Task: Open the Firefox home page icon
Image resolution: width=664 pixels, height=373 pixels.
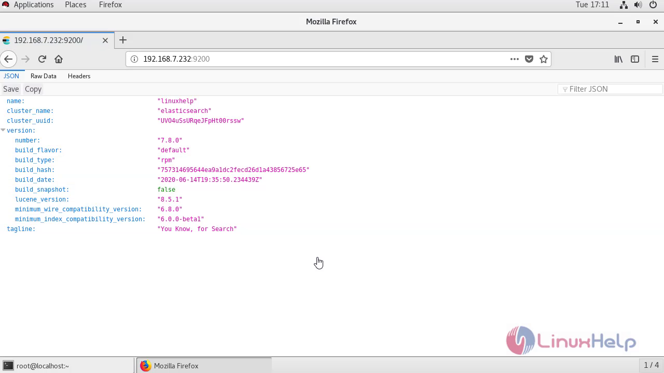Action: (x=59, y=59)
